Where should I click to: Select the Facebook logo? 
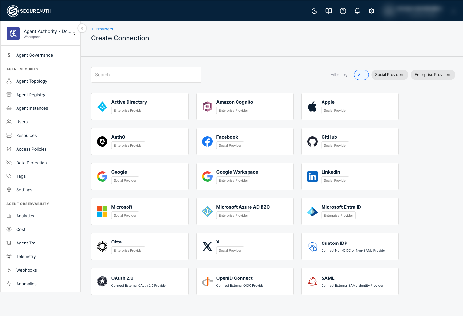click(x=207, y=141)
